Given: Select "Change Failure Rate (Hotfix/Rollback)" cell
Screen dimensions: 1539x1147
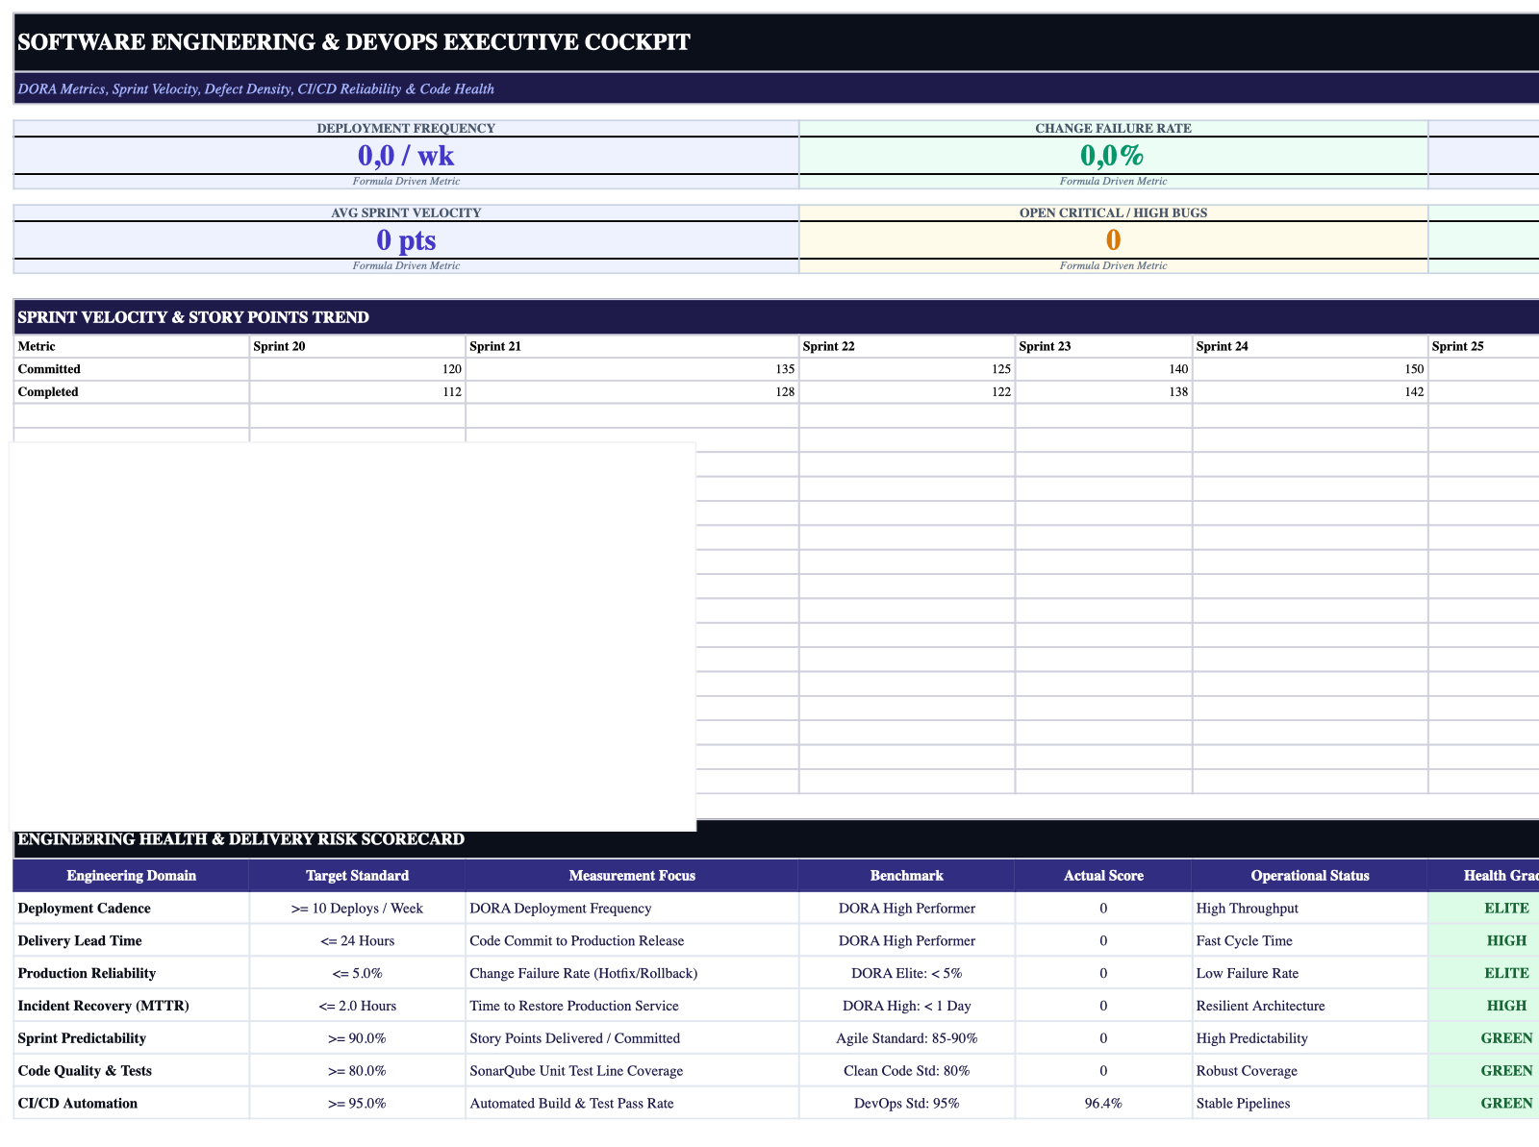Looking at the screenshot, I should [x=632, y=974].
